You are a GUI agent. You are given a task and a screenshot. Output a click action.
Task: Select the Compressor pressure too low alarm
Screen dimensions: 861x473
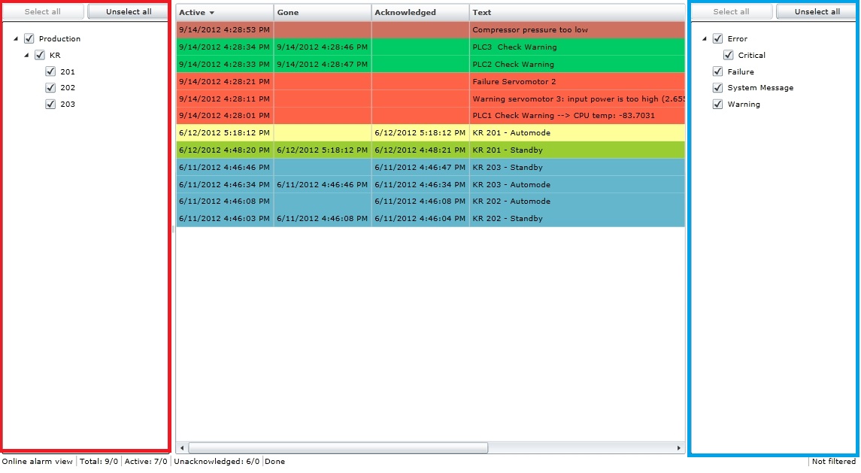[530, 30]
